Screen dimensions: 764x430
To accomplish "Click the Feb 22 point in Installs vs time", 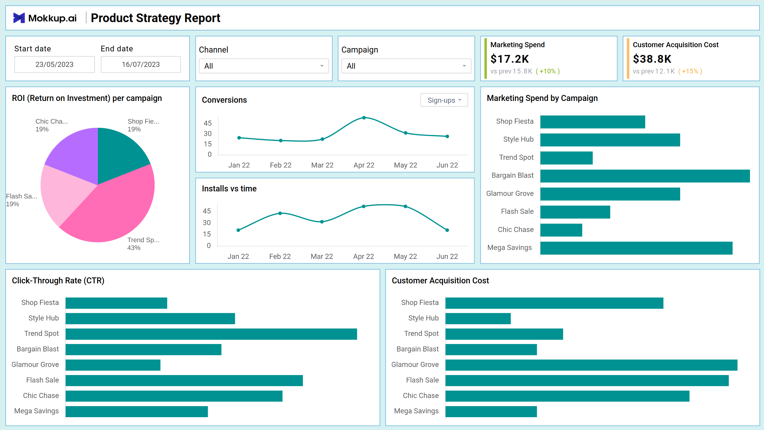I will [x=280, y=213].
